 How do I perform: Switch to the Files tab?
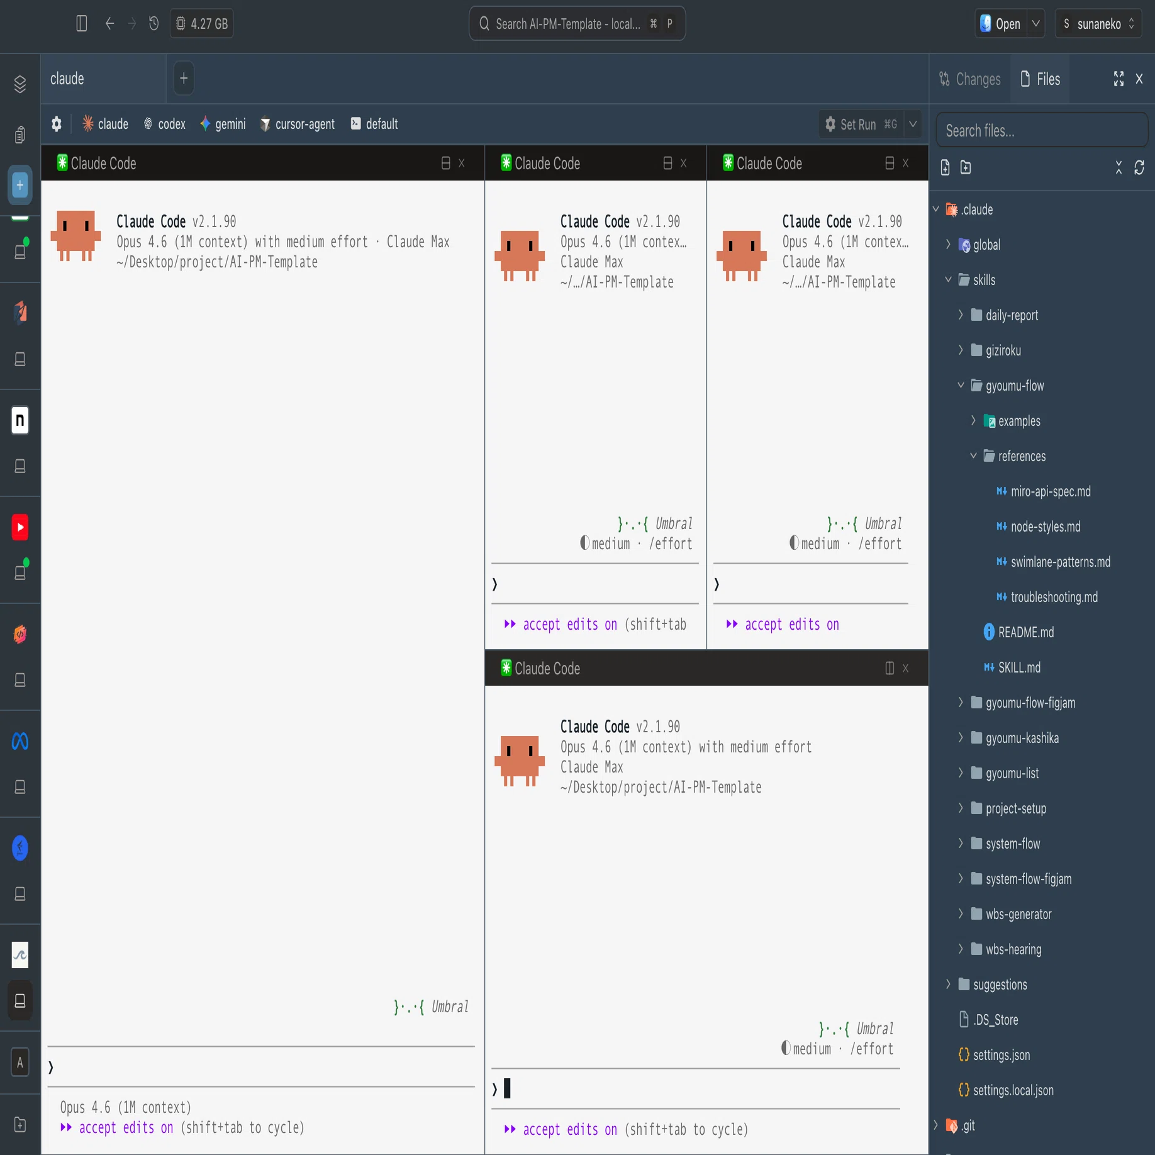click(1040, 79)
